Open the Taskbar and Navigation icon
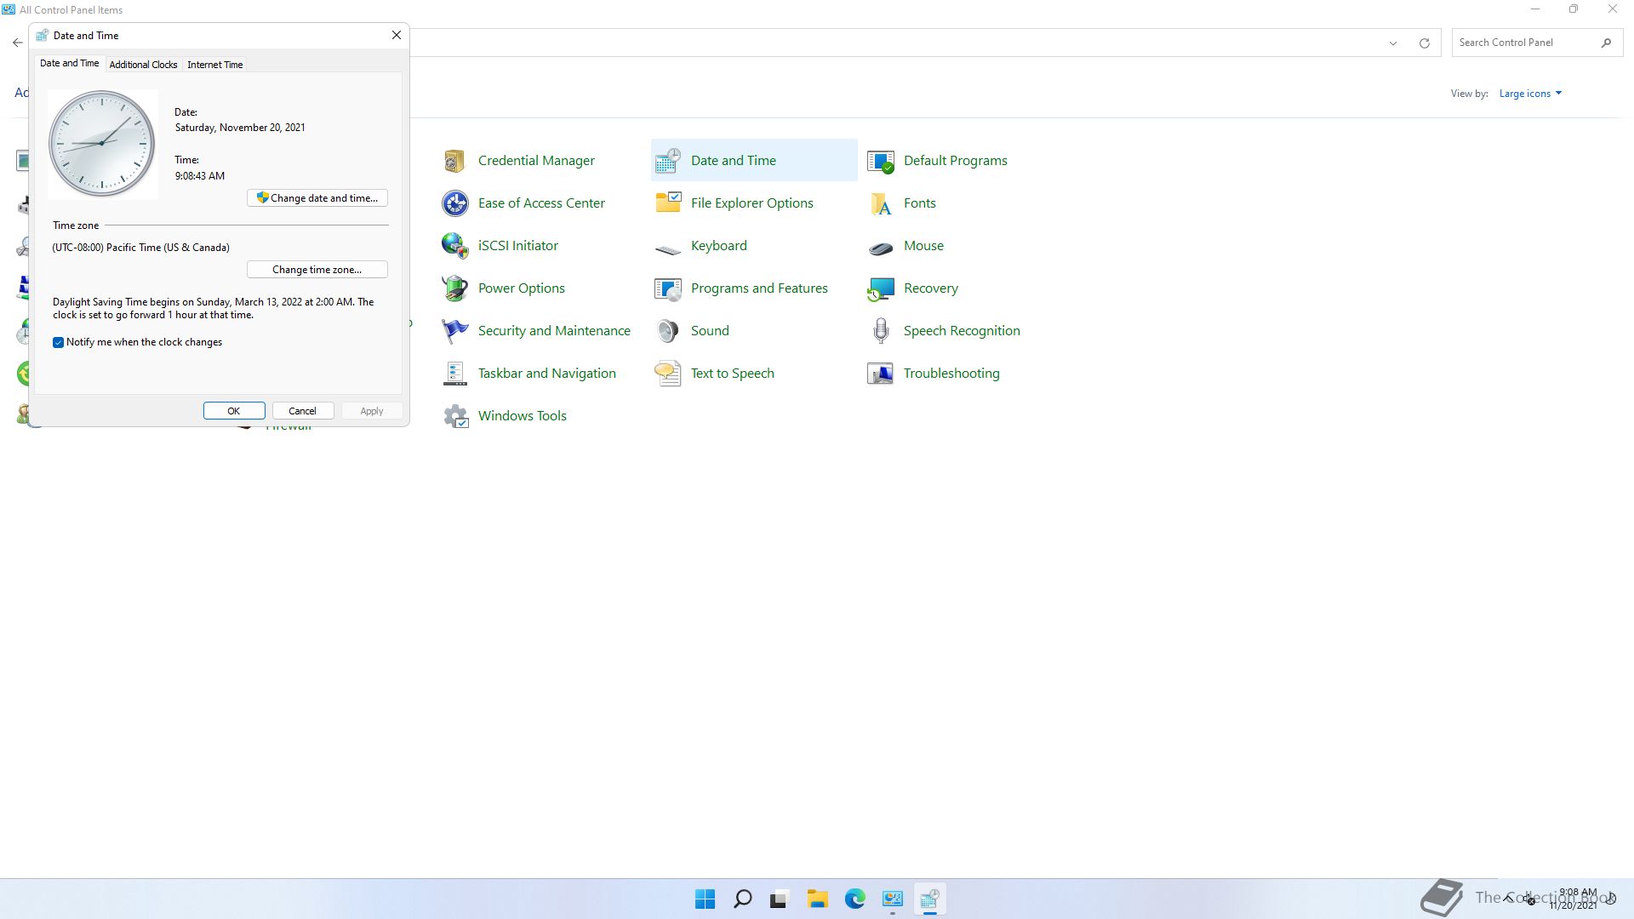Screen dimensions: 1634x919 point(454,373)
